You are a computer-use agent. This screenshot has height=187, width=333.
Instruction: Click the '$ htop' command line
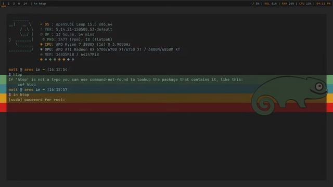click(15, 75)
